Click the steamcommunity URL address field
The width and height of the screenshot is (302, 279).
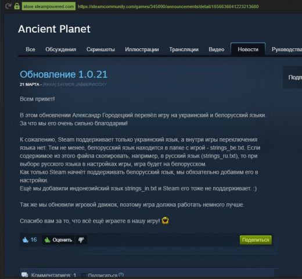[168, 6]
